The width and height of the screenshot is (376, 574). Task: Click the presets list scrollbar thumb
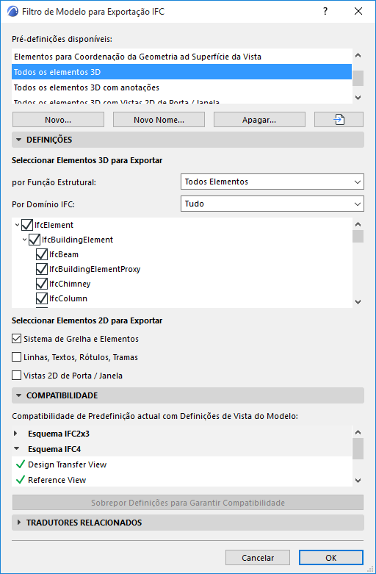pyautogui.click(x=358, y=78)
